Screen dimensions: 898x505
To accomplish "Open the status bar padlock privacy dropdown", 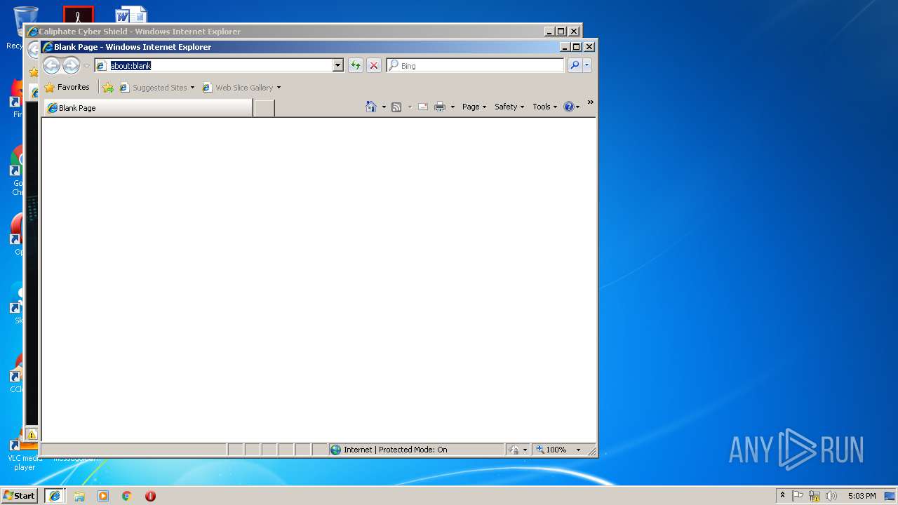I will 518,450.
